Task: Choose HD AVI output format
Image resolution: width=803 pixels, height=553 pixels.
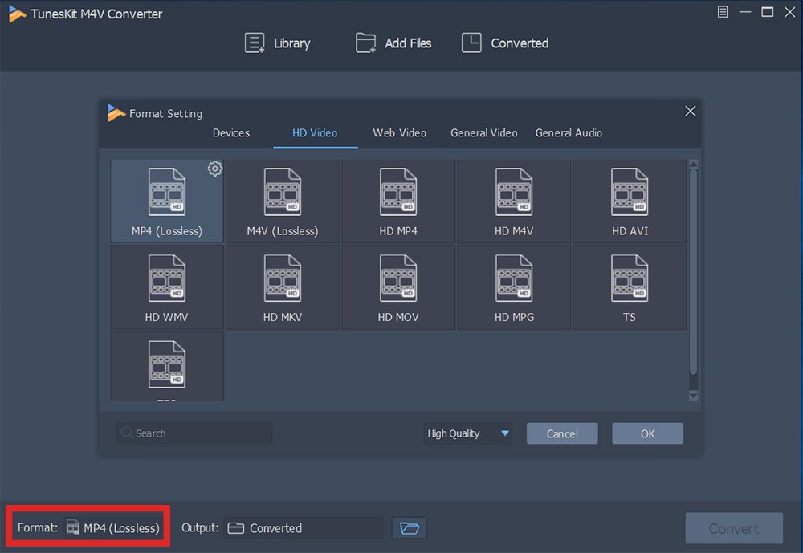Action: [630, 201]
